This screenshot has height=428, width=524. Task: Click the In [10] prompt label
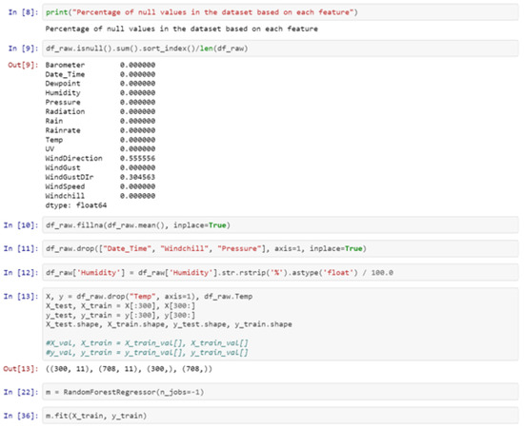(x=21, y=225)
